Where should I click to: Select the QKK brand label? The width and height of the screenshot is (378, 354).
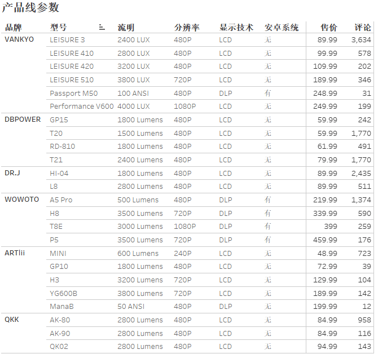(12, 320)
